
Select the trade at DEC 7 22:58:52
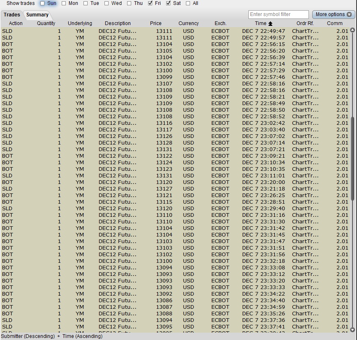click(175, 117)
